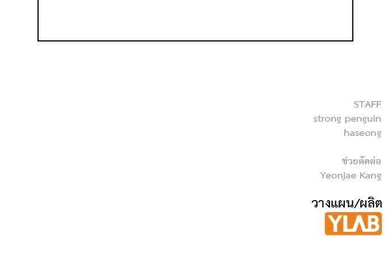
Task: Click the surname 'Kang' in the credits
Action: point(370,175)
